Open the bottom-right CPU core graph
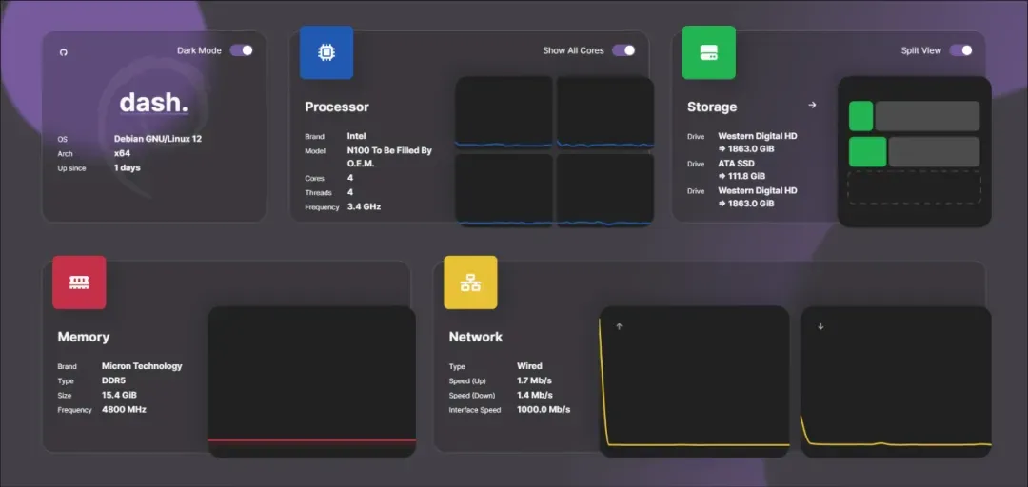The width and height of the screenshot is (1028, 487). 604,189
